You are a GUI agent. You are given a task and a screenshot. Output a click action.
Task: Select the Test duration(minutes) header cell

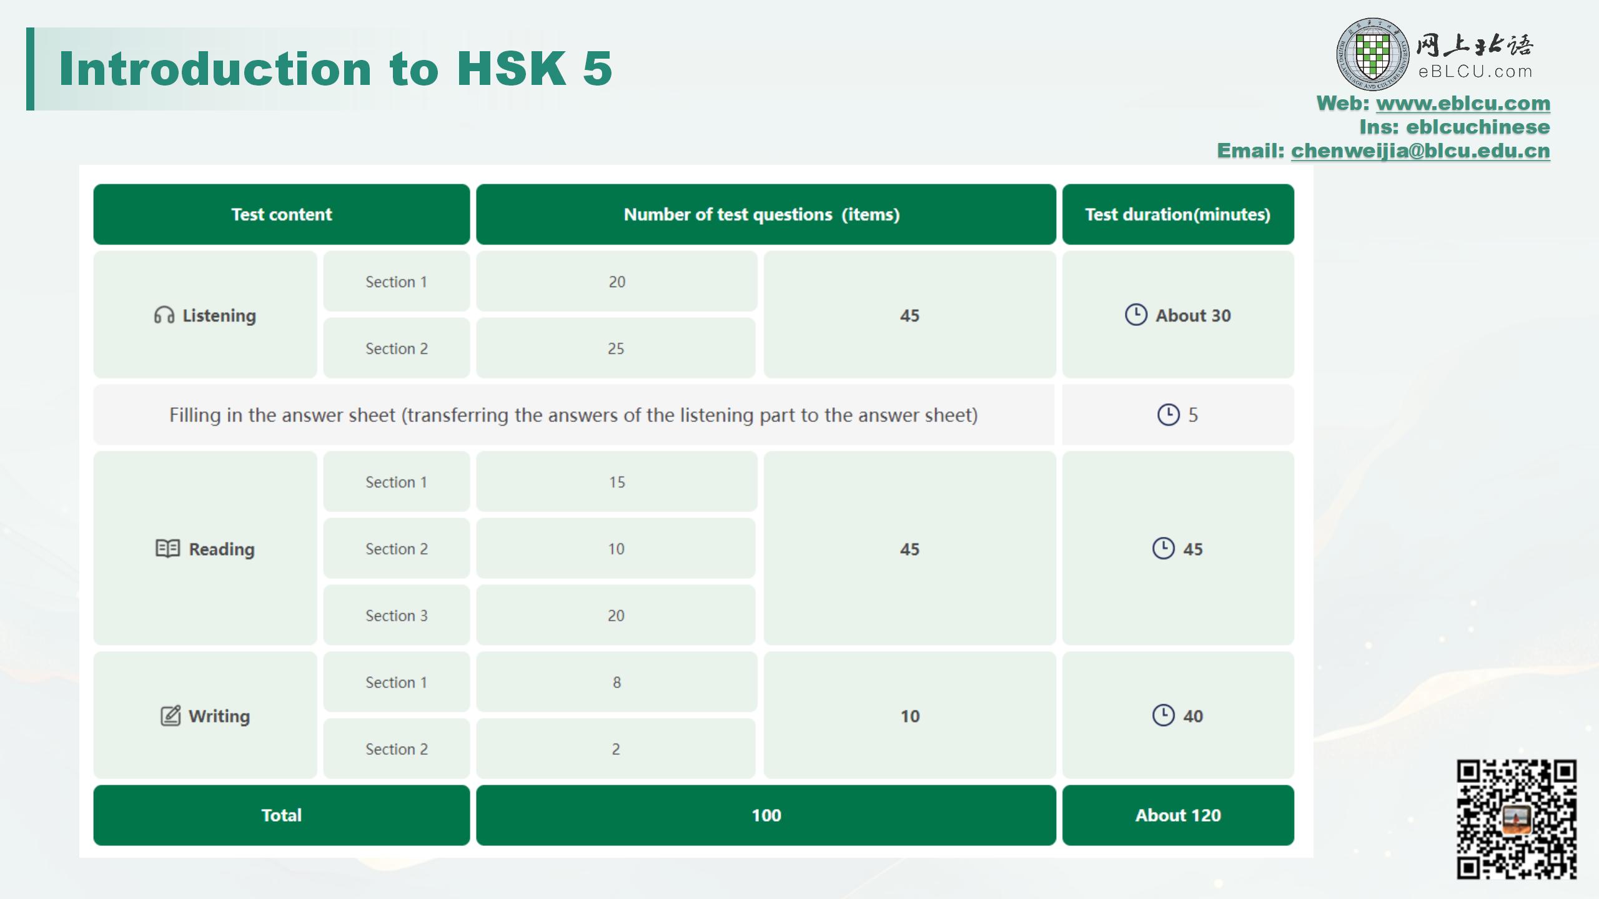(1177, 214)
